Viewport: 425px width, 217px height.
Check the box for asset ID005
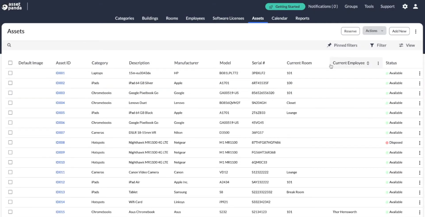pyautogui.click(x=10, y=113)
